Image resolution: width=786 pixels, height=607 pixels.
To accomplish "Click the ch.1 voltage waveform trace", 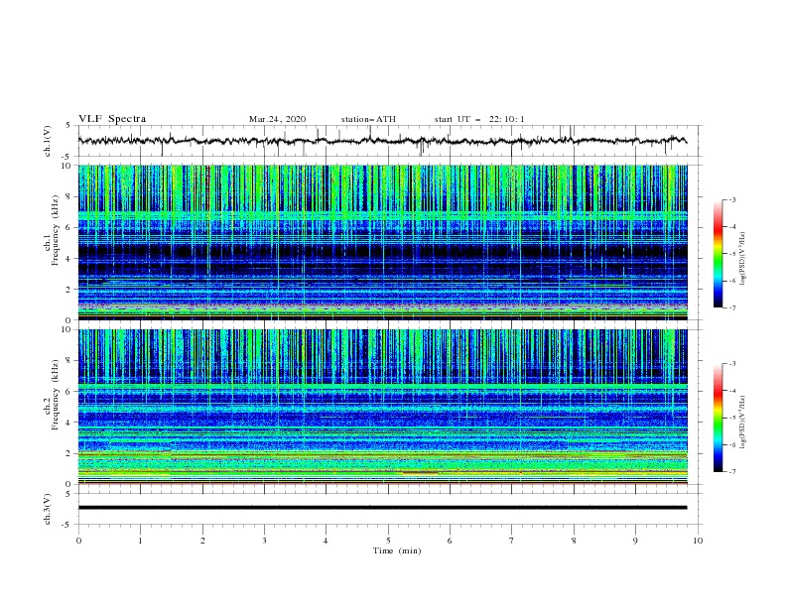I will (x=382, y=141).
